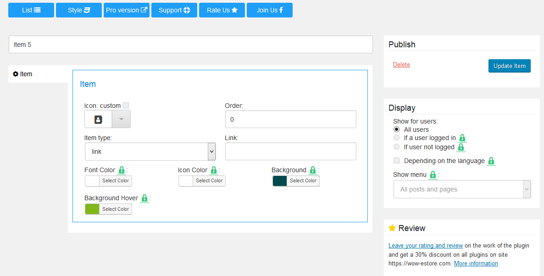Click into the Link input field
The width and height of the screenshot is (544, 276).
click(291, 152)
